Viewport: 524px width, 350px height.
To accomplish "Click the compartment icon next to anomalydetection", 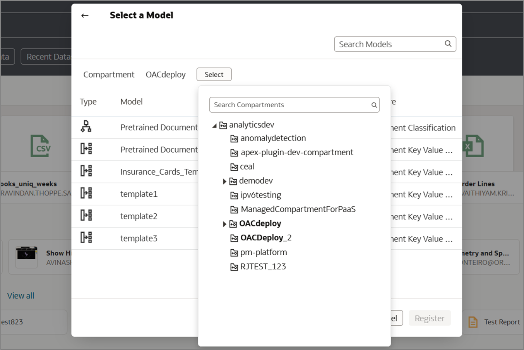I will pos(234,139).
